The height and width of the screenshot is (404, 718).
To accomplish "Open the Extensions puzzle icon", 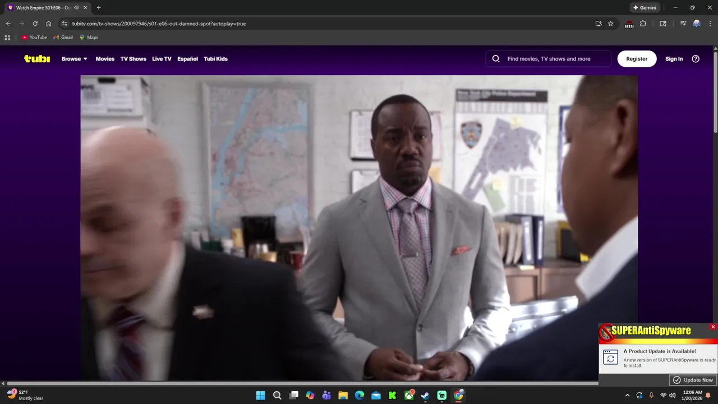I will 643,24.
